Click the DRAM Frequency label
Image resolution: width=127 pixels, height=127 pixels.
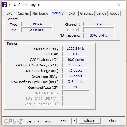pos(46,49)
